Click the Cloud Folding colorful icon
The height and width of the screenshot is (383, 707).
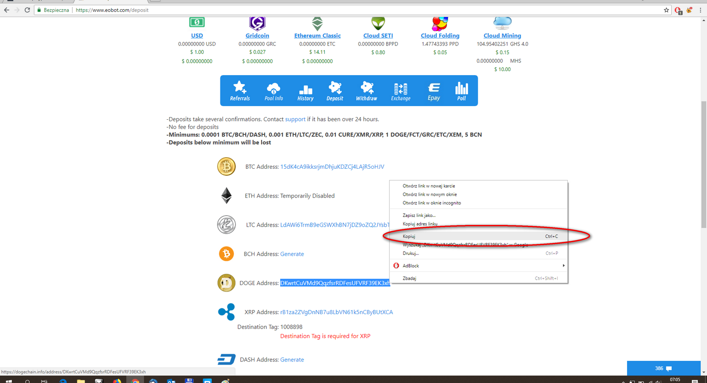click(440, 23)
